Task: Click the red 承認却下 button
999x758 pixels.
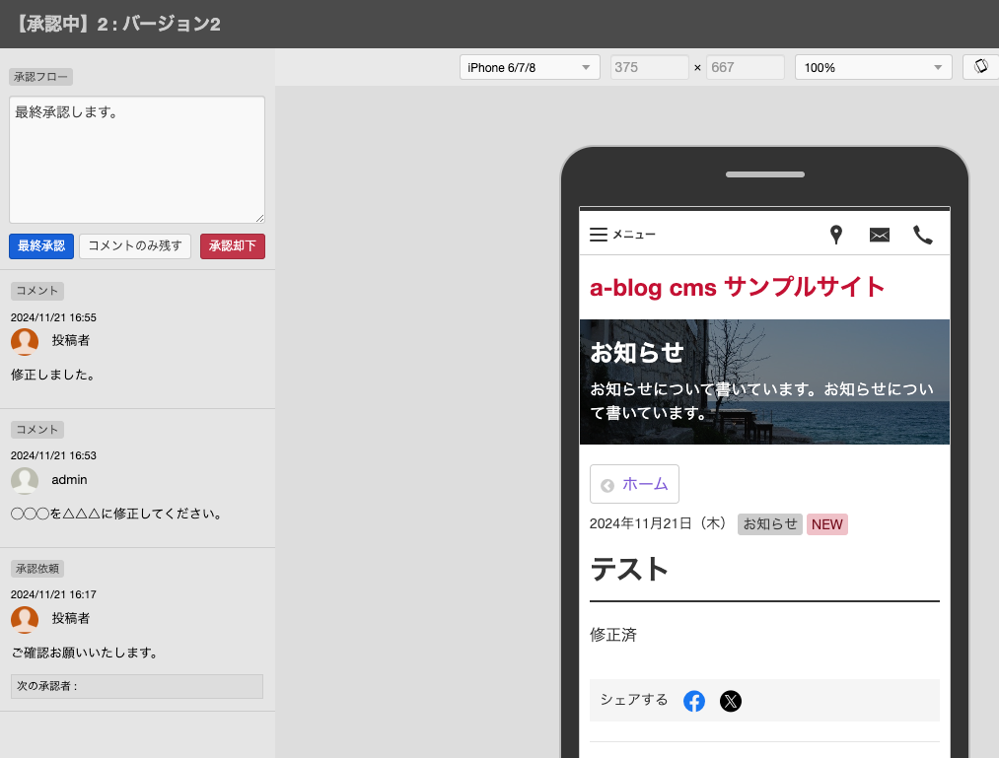Action: click(233, 246)
